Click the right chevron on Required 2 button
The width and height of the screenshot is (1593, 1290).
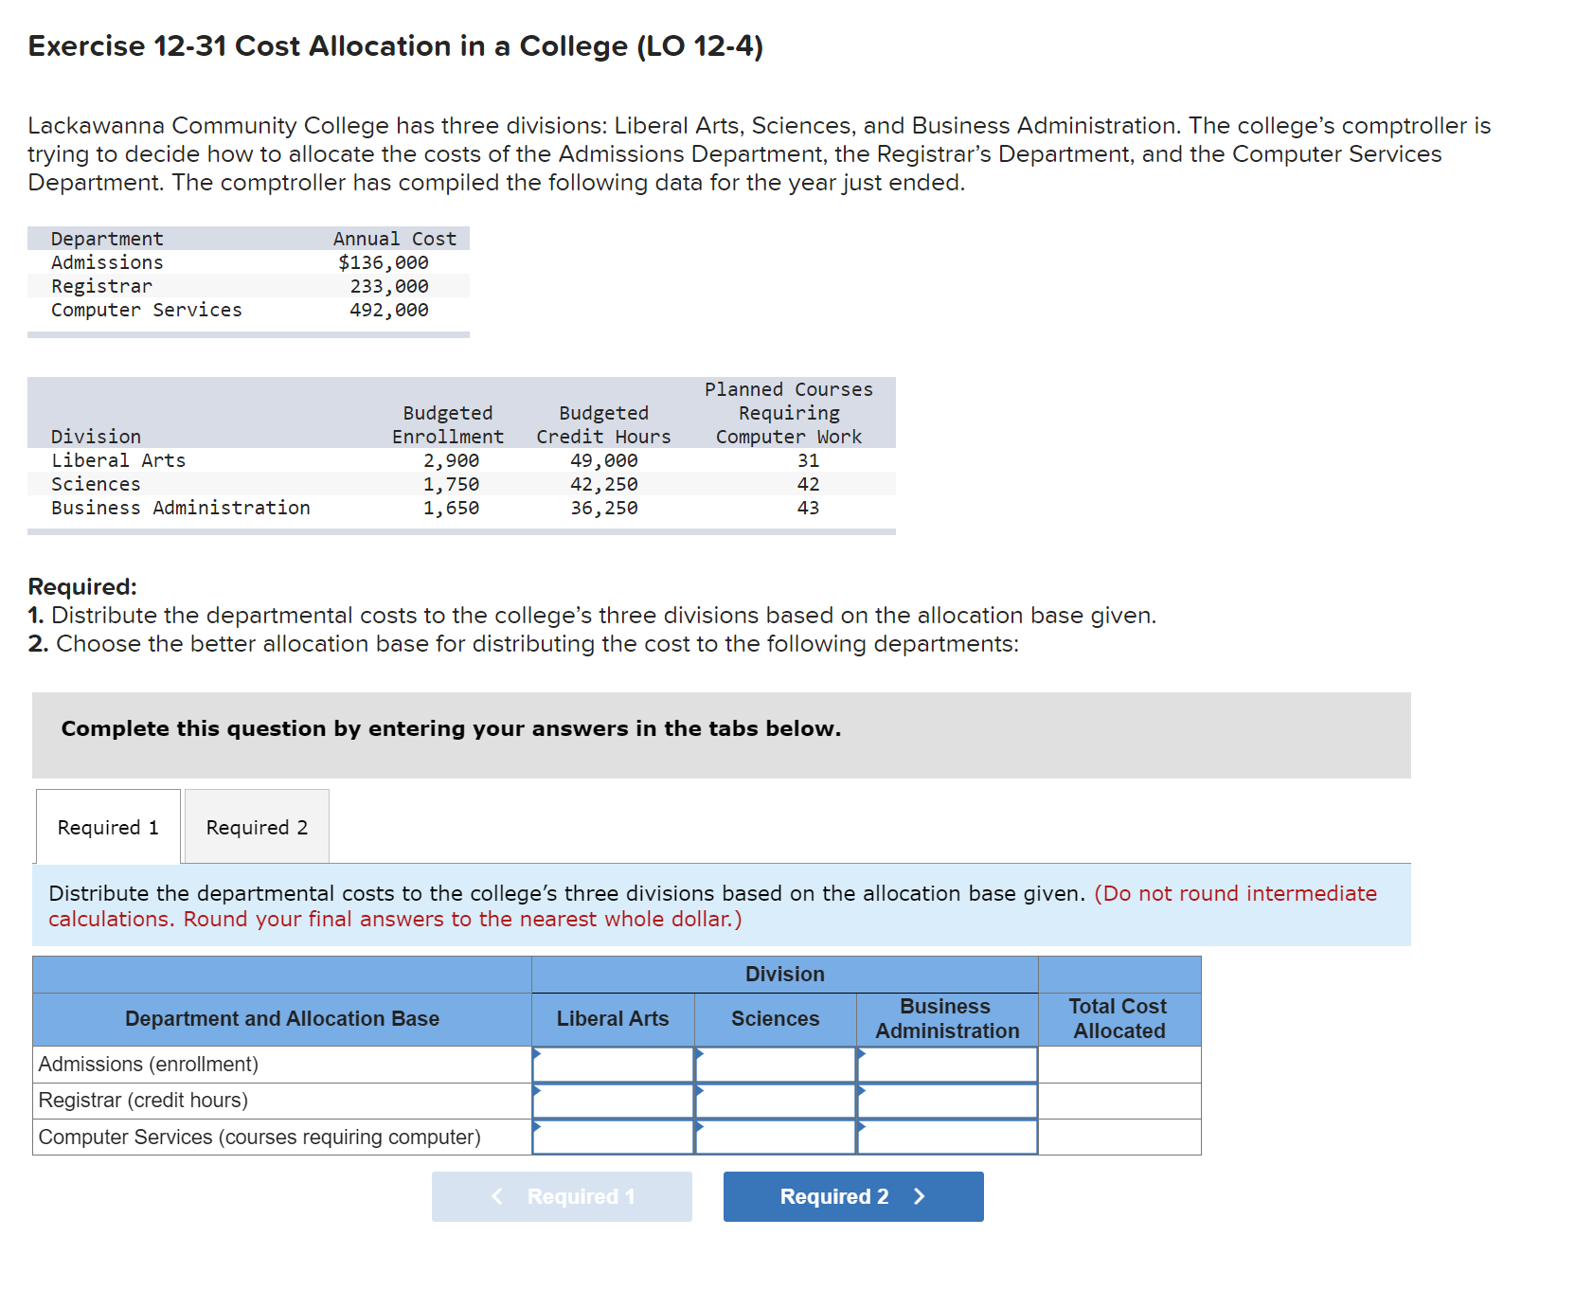[919, 1196]
